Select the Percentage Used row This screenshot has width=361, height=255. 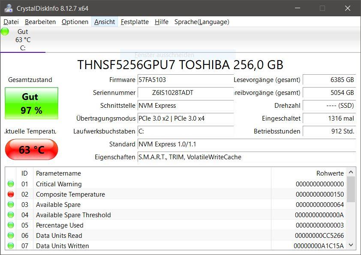tap(176, 225)
